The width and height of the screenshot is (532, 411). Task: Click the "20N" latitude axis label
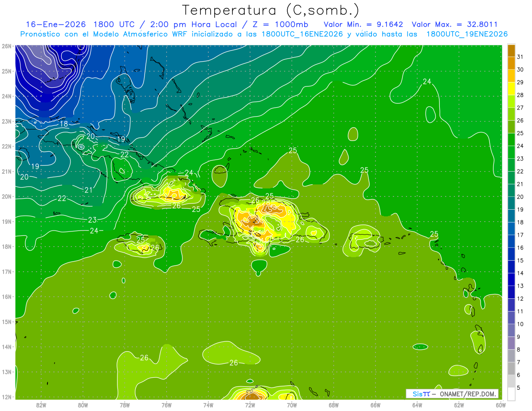pos(7,196)
